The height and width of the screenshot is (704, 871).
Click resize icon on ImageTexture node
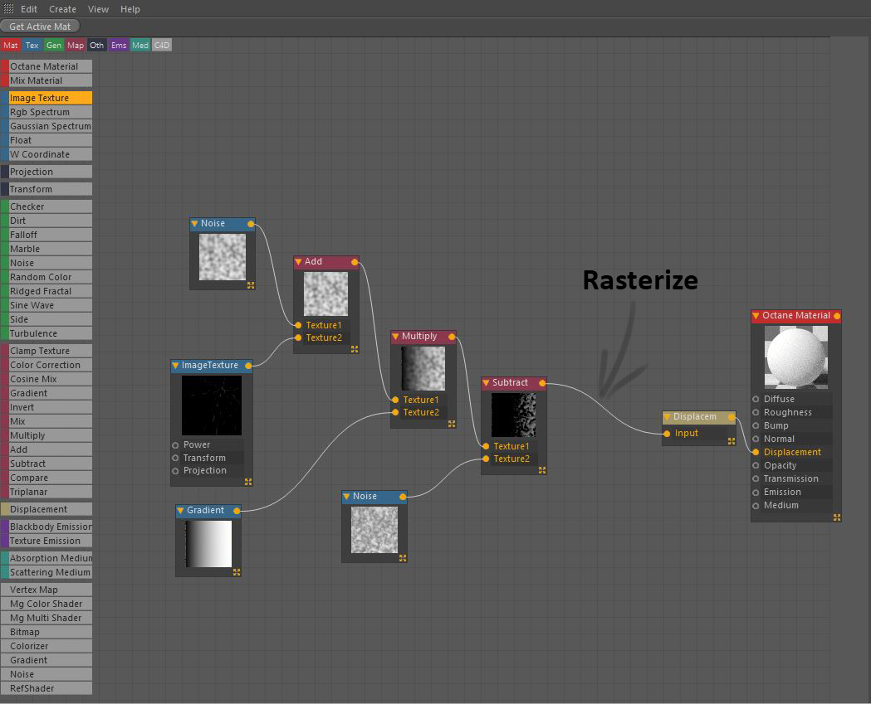(x=248, y=482)
